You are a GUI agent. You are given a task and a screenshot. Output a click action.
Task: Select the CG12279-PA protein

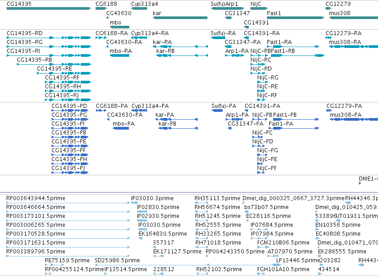click(329, 110)
